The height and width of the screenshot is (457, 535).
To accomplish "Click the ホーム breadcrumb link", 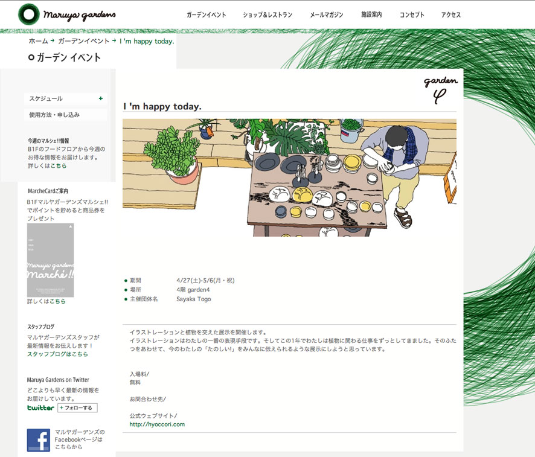I will 38,41.
